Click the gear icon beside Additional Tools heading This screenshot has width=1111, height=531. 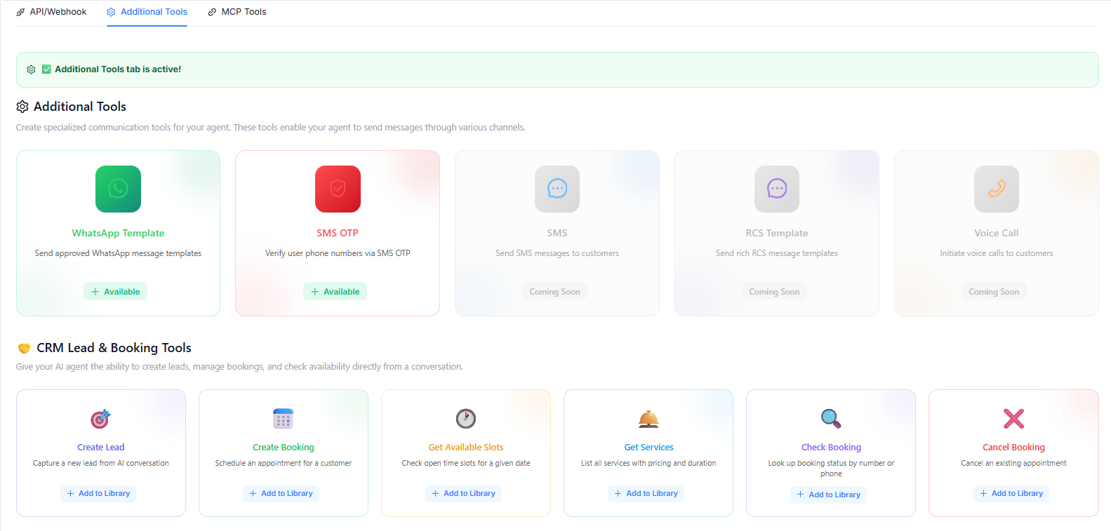[x=22, y=107]
